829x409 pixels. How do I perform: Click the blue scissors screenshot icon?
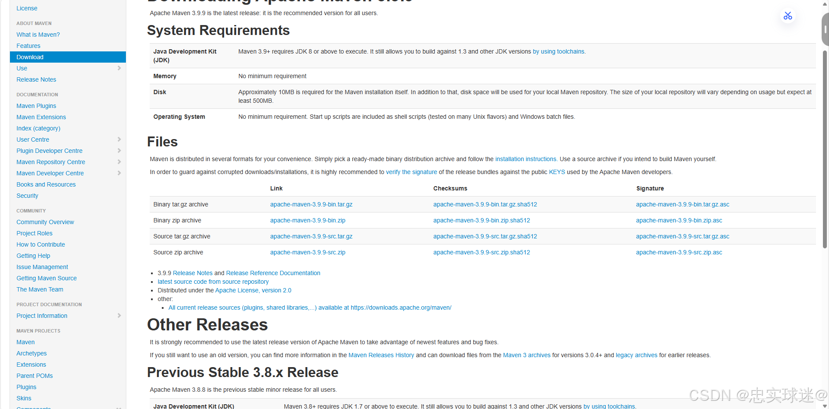pyautogui.click(x=787, y=16)
